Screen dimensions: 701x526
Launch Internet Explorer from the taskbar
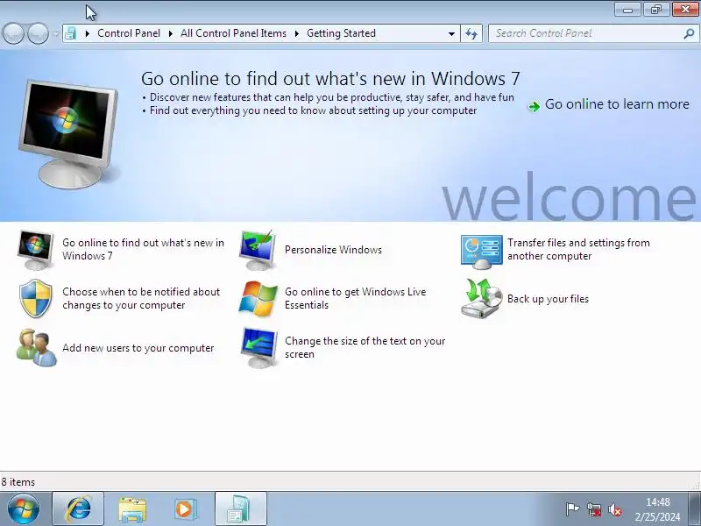point(78,508)
